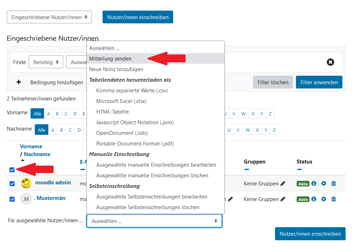The height and width of the screenshot is (247, 352).
Task: Delete moodle admin enrolment via trash icon
Action: click(334, 184)
